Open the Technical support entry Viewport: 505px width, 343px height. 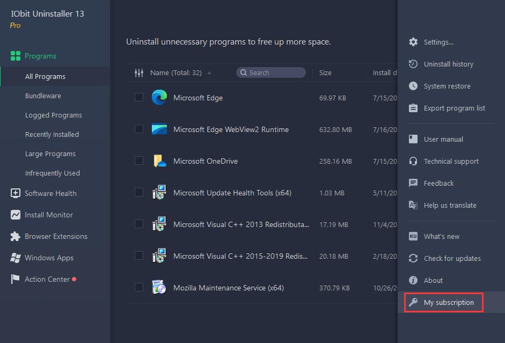pyautogui.click(x=451, y=161)
